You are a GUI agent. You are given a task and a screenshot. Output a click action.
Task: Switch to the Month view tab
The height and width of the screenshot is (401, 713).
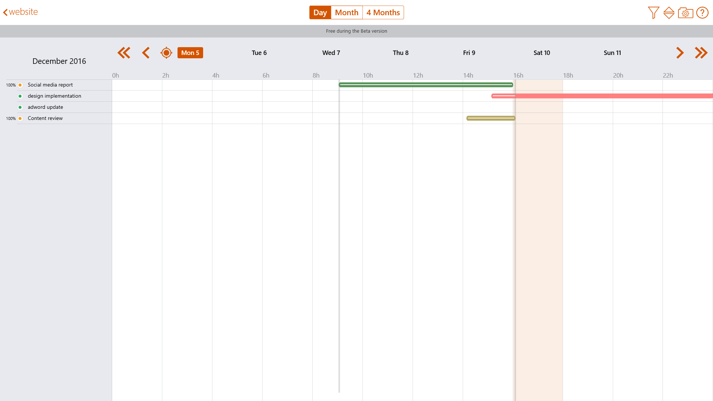(x=346, y=13)
